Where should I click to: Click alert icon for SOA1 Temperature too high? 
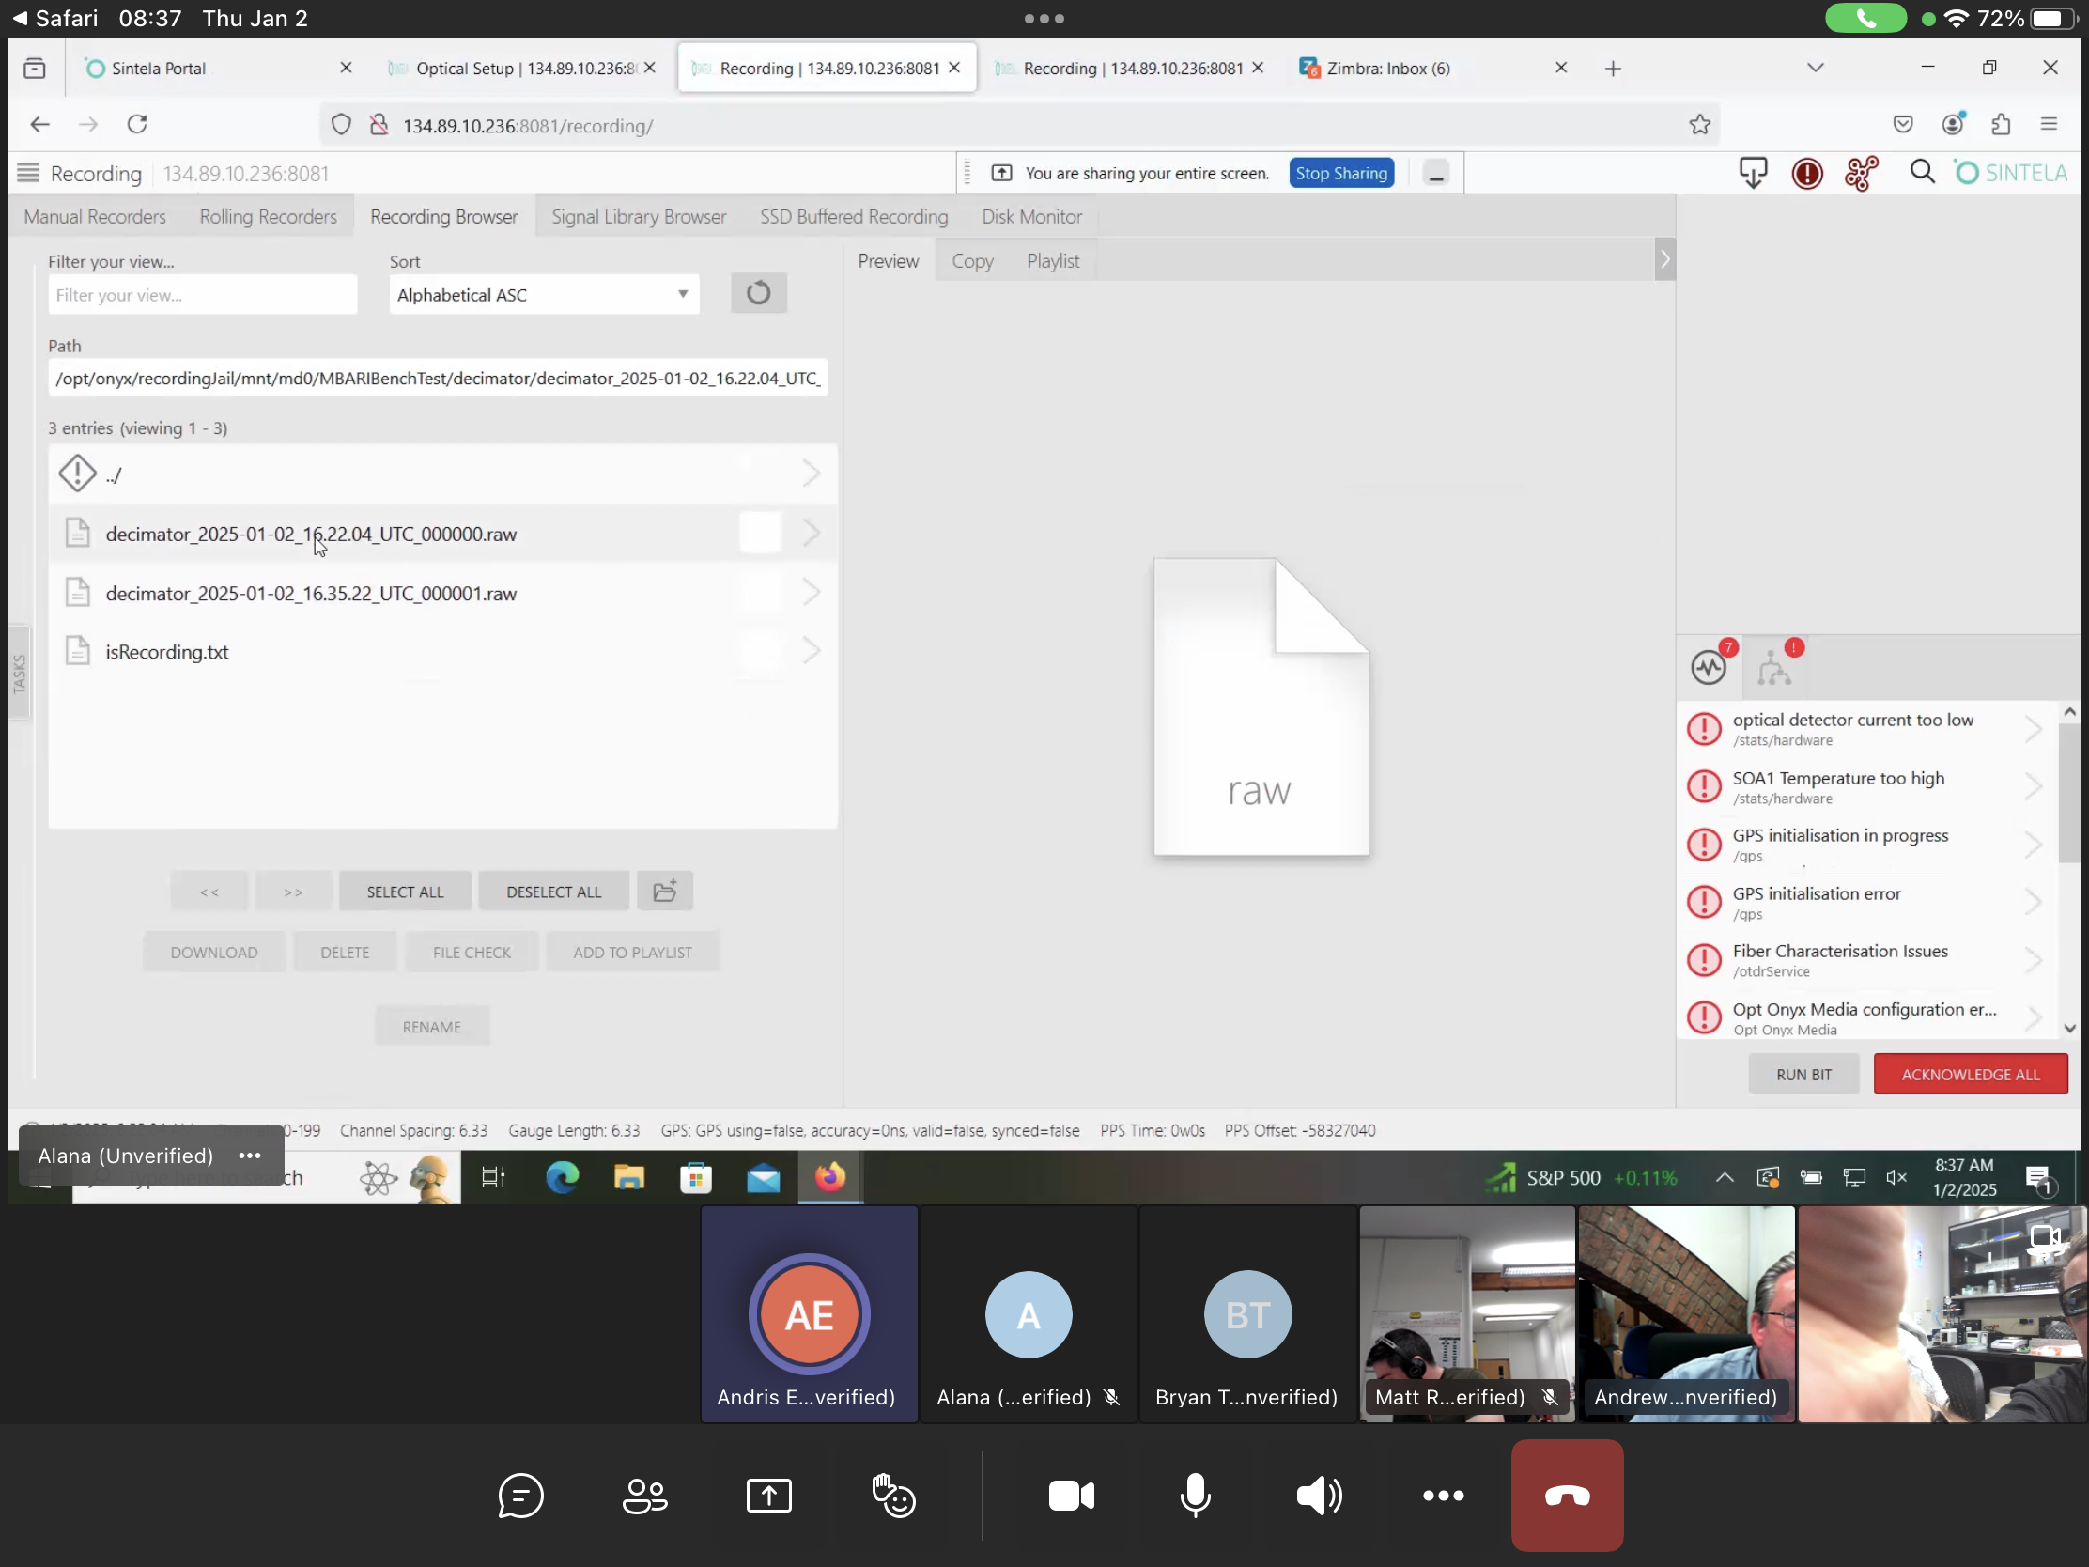click(1704, 786)
